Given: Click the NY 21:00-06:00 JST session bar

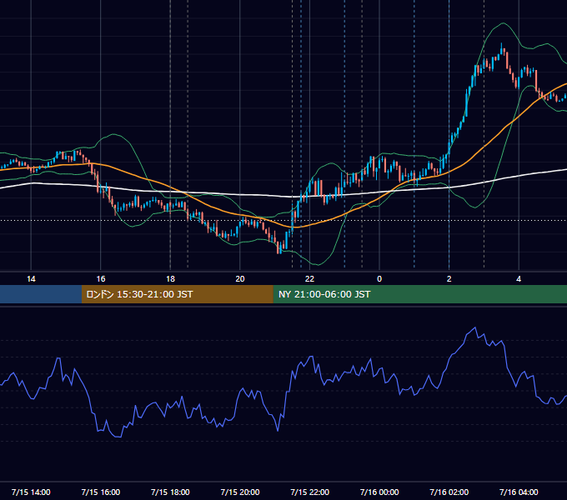Looking at the screenshot, I should (x=419, y=294).
